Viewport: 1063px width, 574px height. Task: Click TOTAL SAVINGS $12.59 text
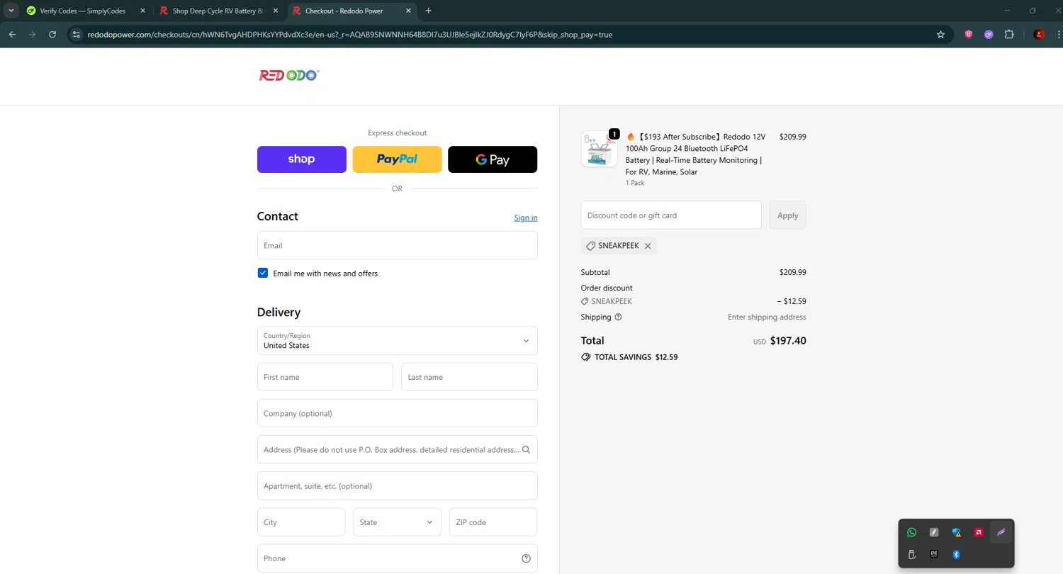coord(636,357)
